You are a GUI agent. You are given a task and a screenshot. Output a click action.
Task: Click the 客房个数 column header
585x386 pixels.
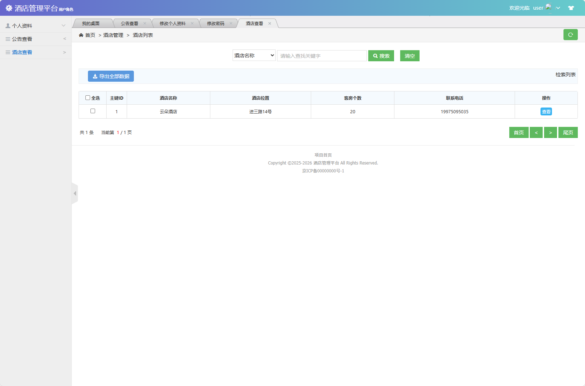point(353,98)
